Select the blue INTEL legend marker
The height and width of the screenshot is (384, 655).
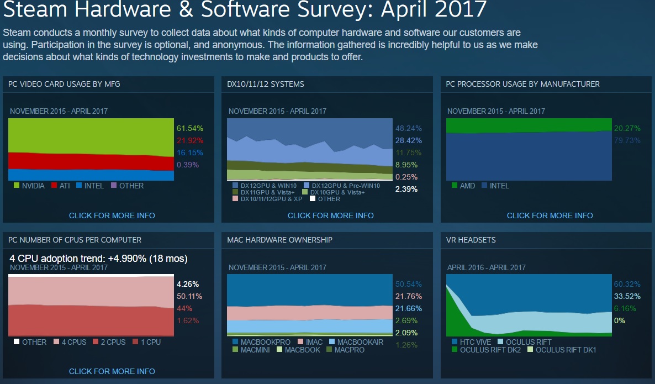point(78,186)
